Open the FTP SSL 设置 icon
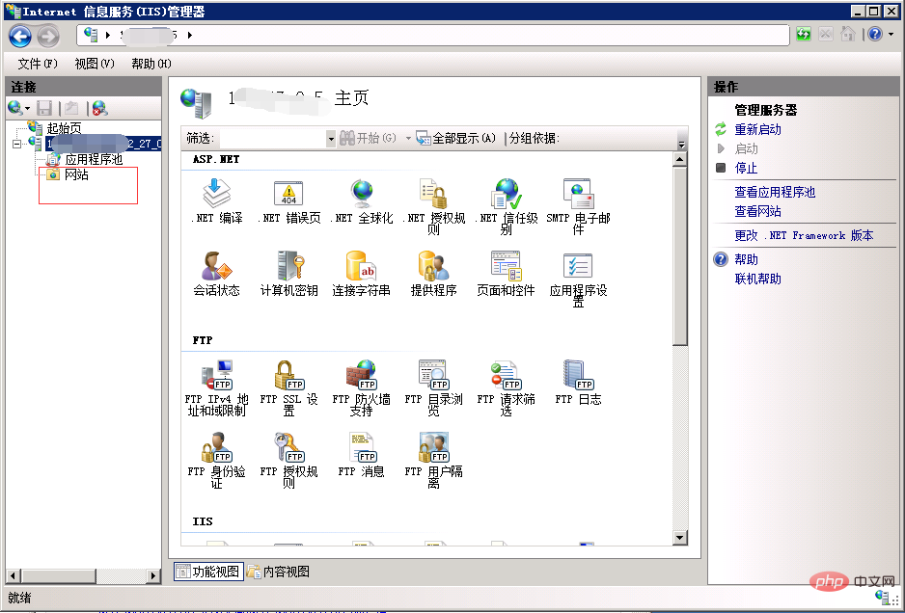Screen dimensions: 905x613 pyautogui.click(x=288, y=386)
